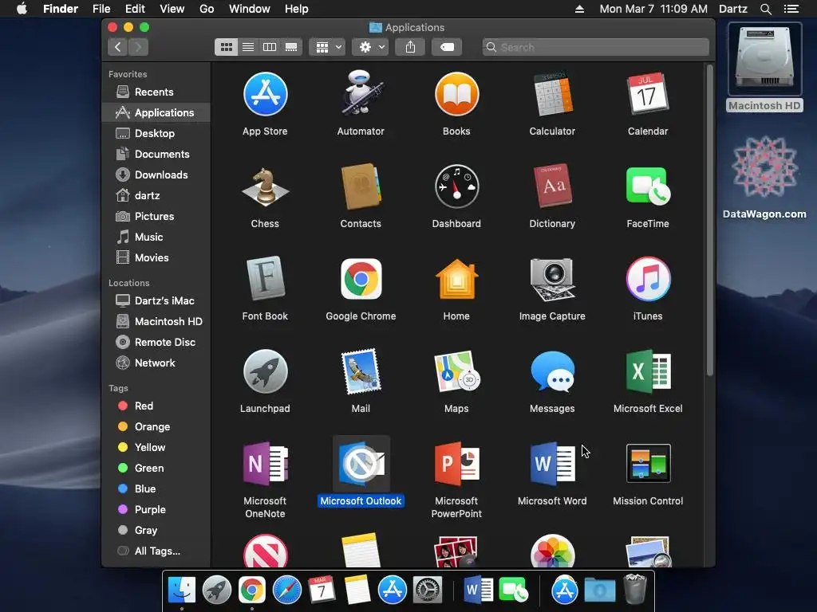Select Mission Control app icon
This screenshot has height=612, width=817.
click(648, 464)
